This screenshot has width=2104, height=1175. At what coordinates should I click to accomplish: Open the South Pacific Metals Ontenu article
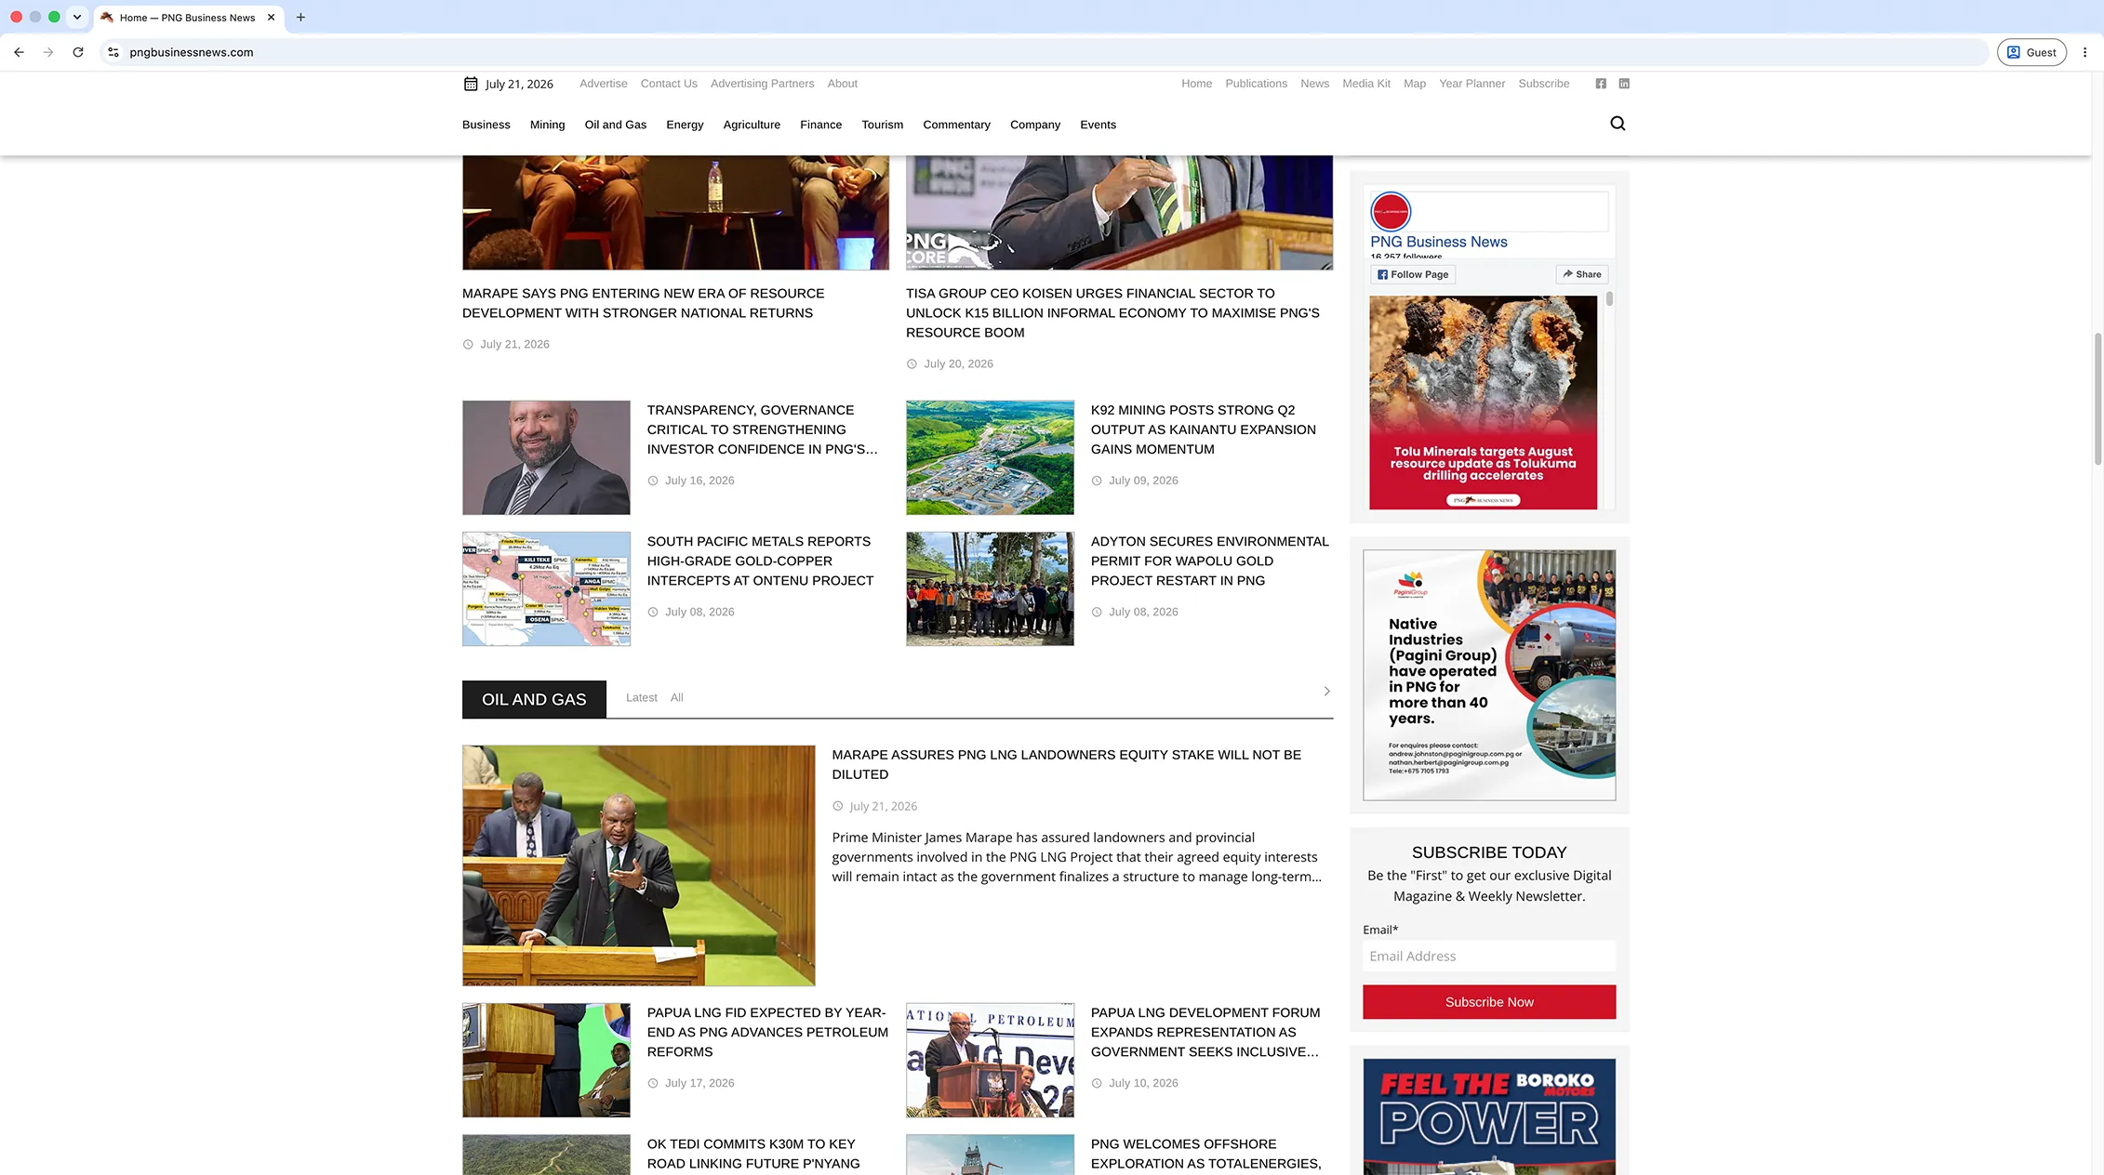760,561
